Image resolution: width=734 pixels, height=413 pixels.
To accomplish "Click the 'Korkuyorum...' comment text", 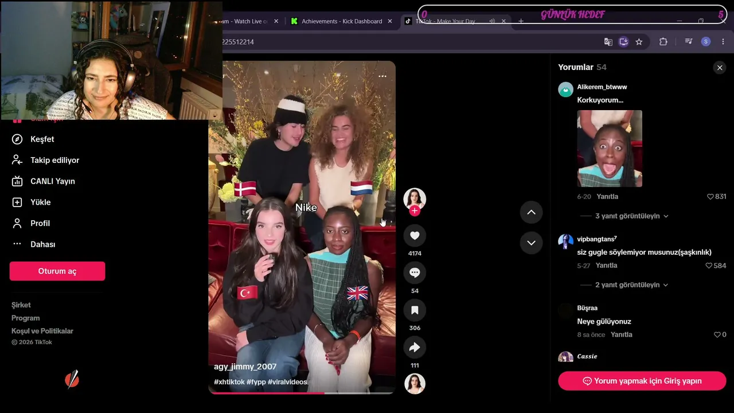I will 600,100.
